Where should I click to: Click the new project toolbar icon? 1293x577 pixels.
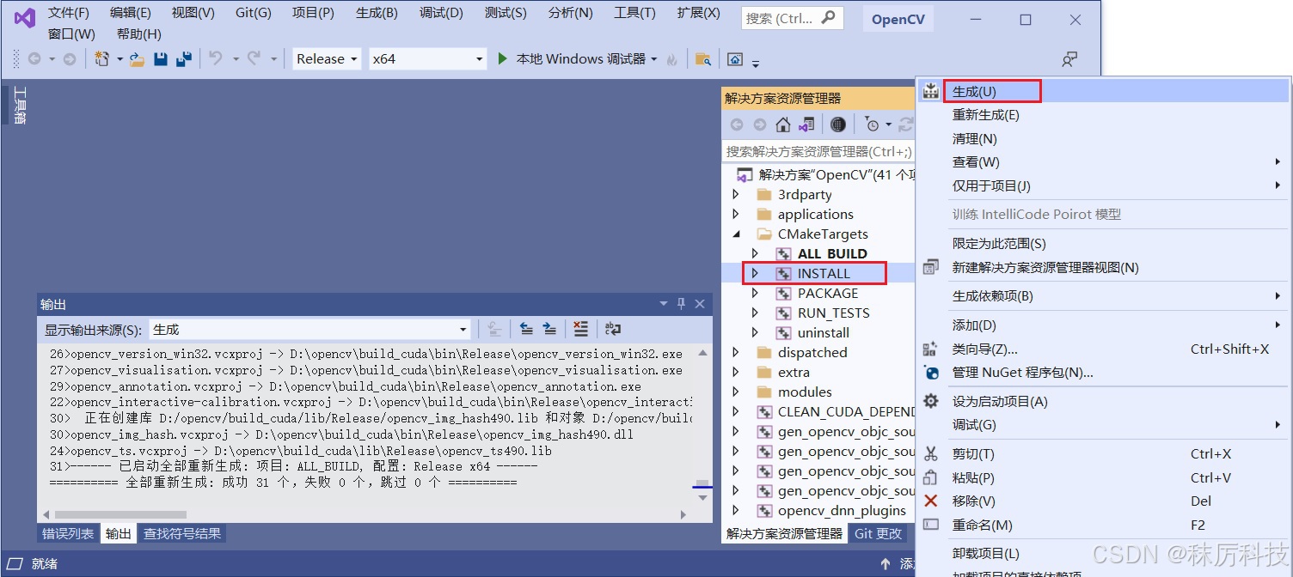(x=102, y=58)
